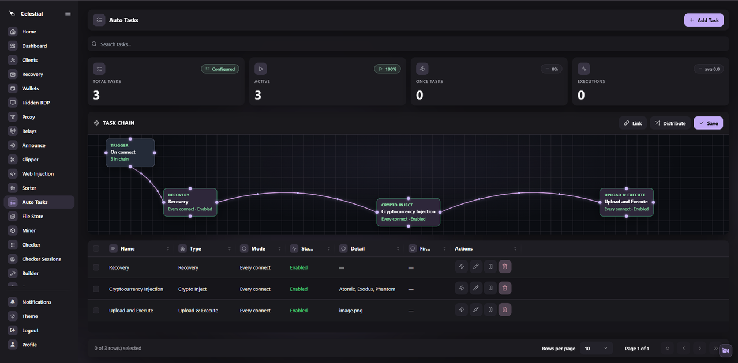Viewport: 738px width, 363px height.
Task: Delete the Recovery task with trash icon
Action: [505, 267]
